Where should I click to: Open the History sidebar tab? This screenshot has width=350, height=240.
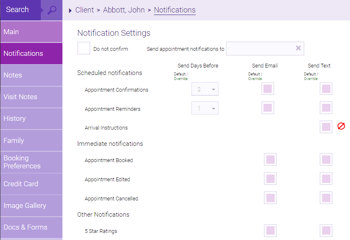[x=32, y=118]
